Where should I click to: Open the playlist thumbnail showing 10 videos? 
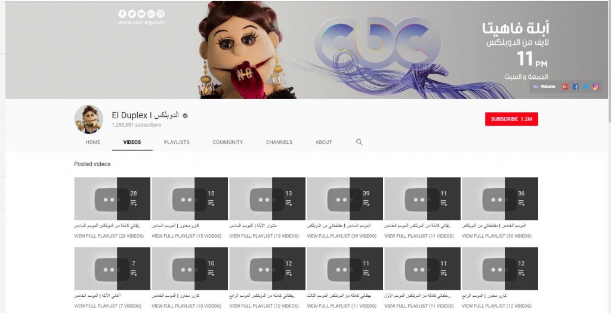(x=190, y=269)
